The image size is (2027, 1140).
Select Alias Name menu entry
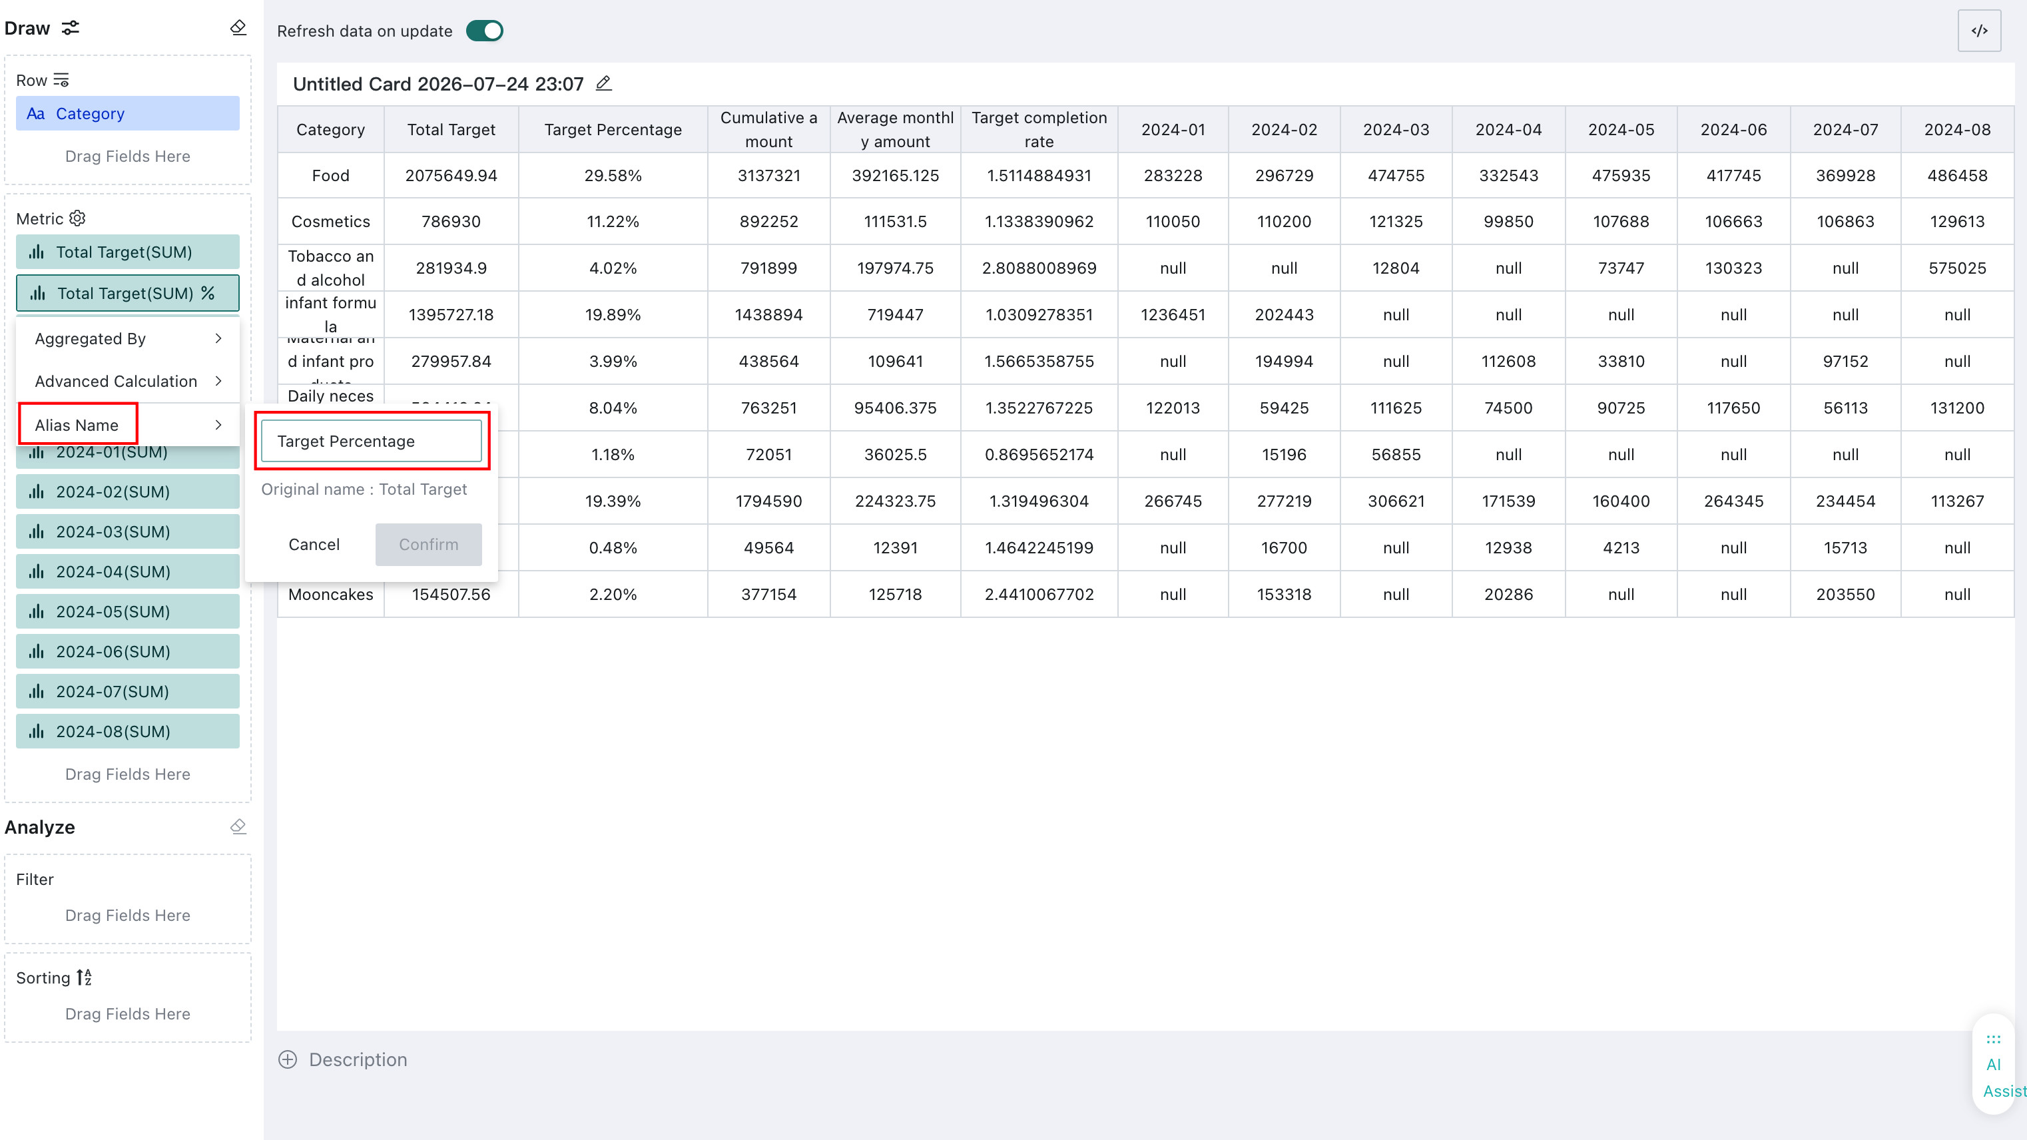click(x=127, y=425)
